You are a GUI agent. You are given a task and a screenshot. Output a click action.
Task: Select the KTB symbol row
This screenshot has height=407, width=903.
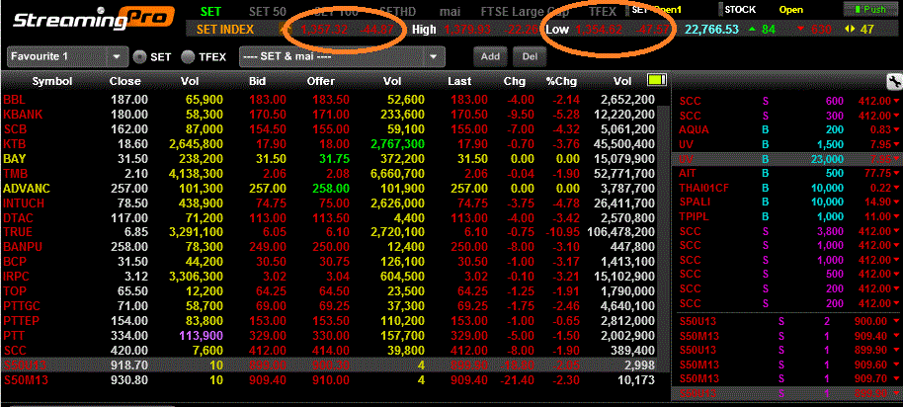coord(329,144)
